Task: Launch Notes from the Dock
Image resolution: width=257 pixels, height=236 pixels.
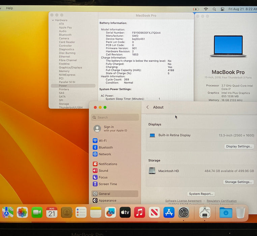Action: coord(96,212)
